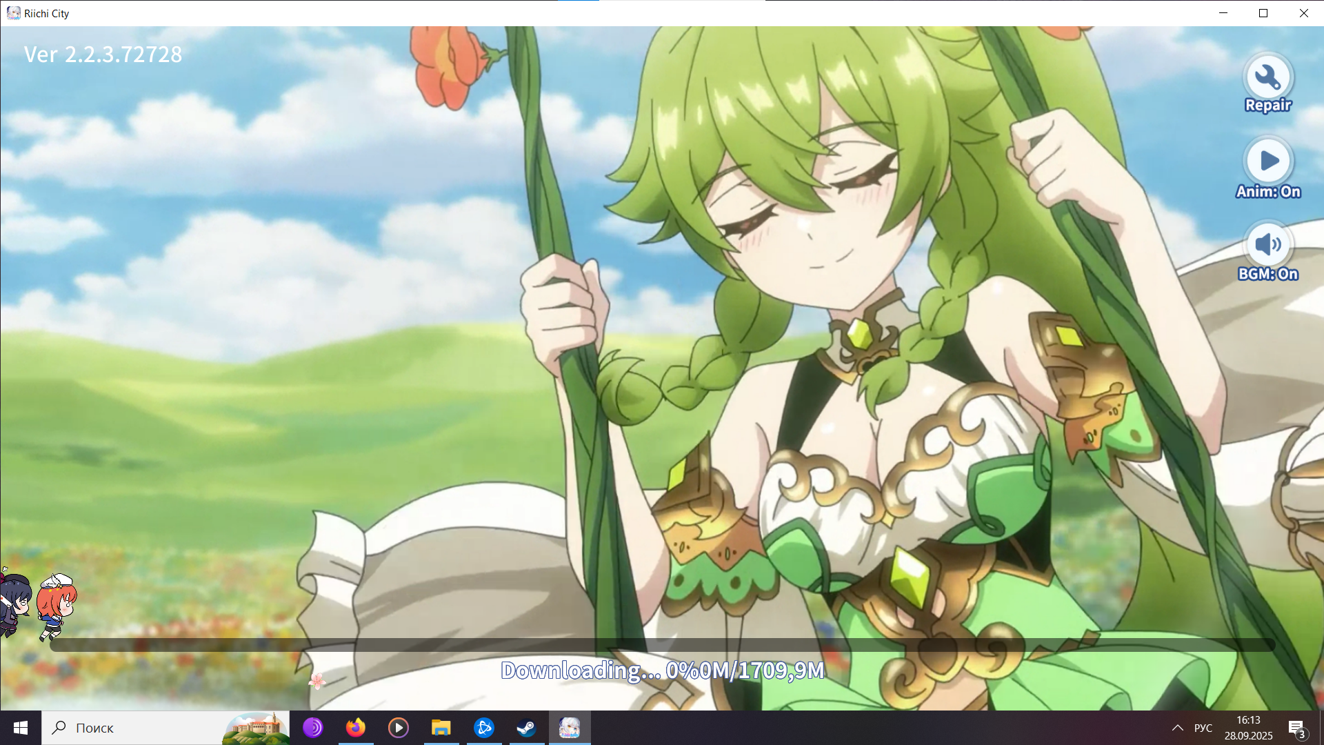Mute the BGM speaker toggle
This screenshot has width=1324, height=745.
pyautogui.click(x=1267, y=244)
